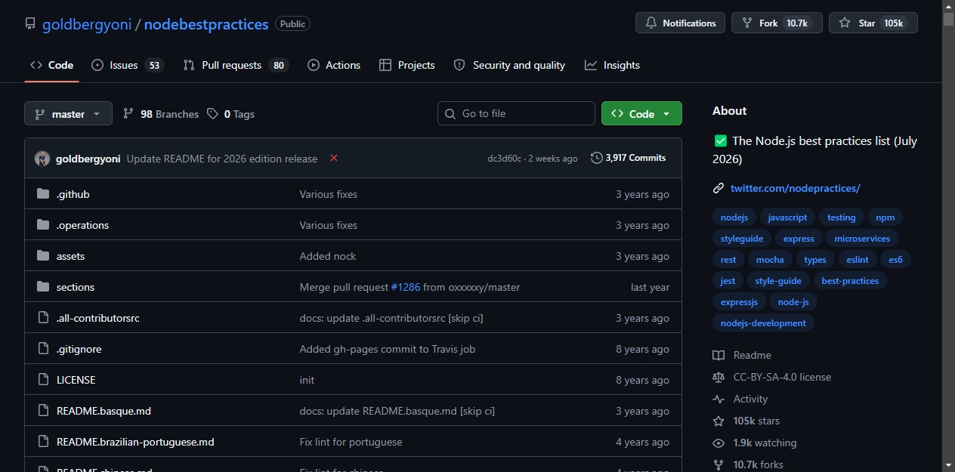View the 10.7k forks link
This screenshot has height=472, width=955.
(x=748, y=464)
